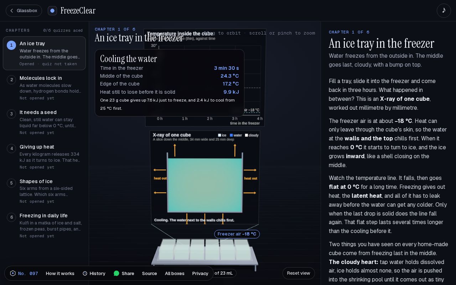The image size is (456, 285).
Task: Select chapter 6 number badge
Action: pos(11,217)
